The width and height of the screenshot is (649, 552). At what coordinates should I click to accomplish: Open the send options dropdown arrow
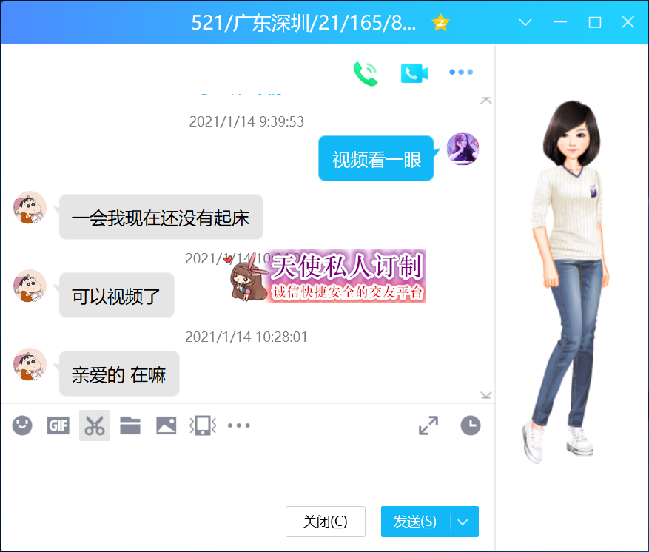(463, 522)
